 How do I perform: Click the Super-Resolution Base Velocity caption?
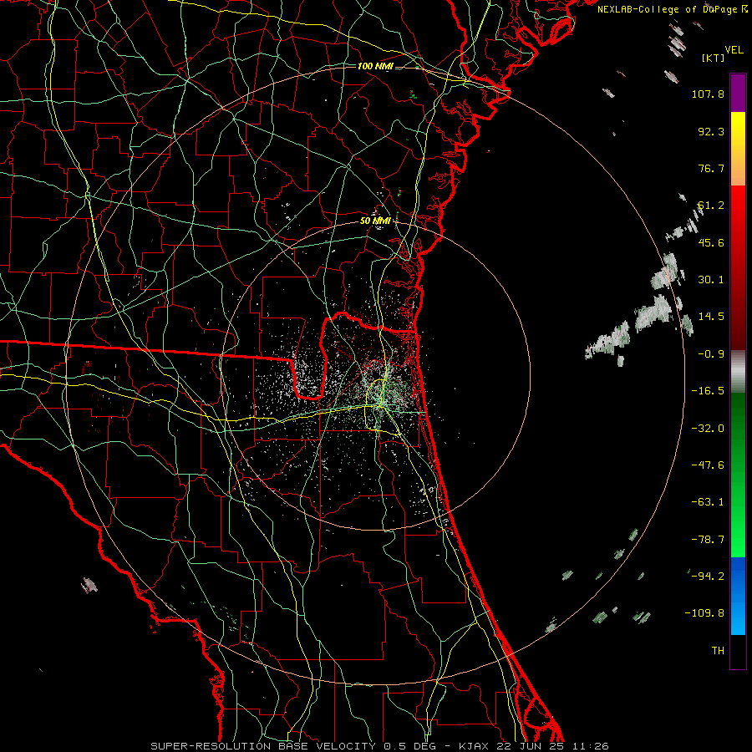click(379, 746)
